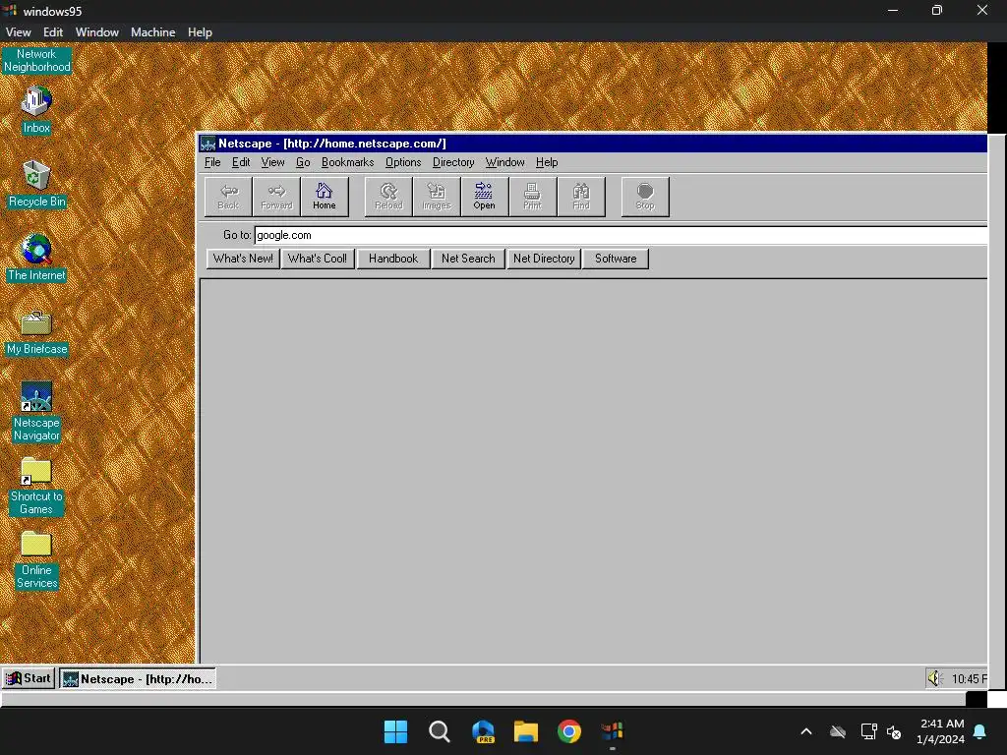
Task: Open the Directory menu
Action: [453, 162]
